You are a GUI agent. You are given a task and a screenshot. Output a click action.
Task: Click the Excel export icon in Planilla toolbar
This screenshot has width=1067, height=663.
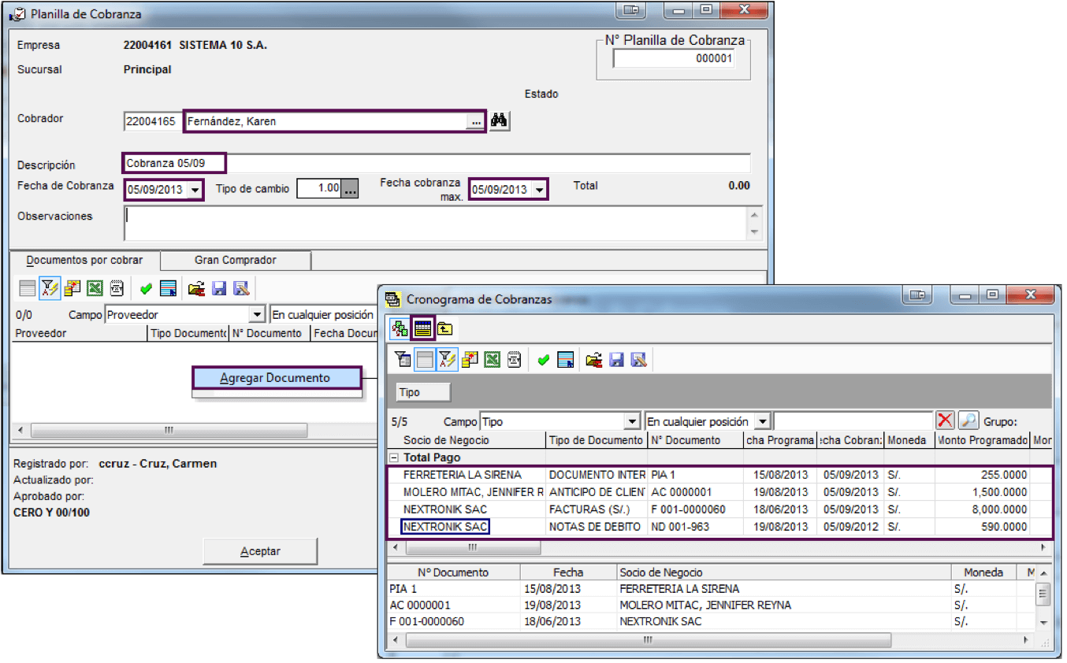pyautogui.click(x=95, y=288)
